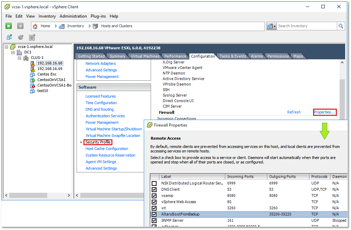The height and width of the screenshot is (230, 351).
Task: Click the CLUS-1 cluster icon
Action: point(26,58)
